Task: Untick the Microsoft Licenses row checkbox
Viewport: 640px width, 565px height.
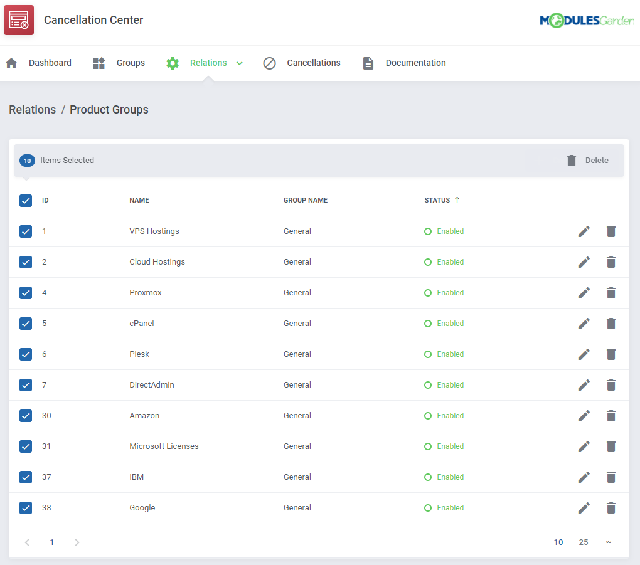Action: 26,446
